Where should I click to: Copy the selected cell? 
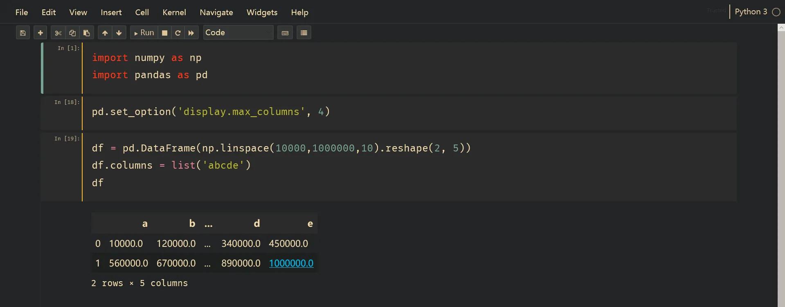pos(72,33)
